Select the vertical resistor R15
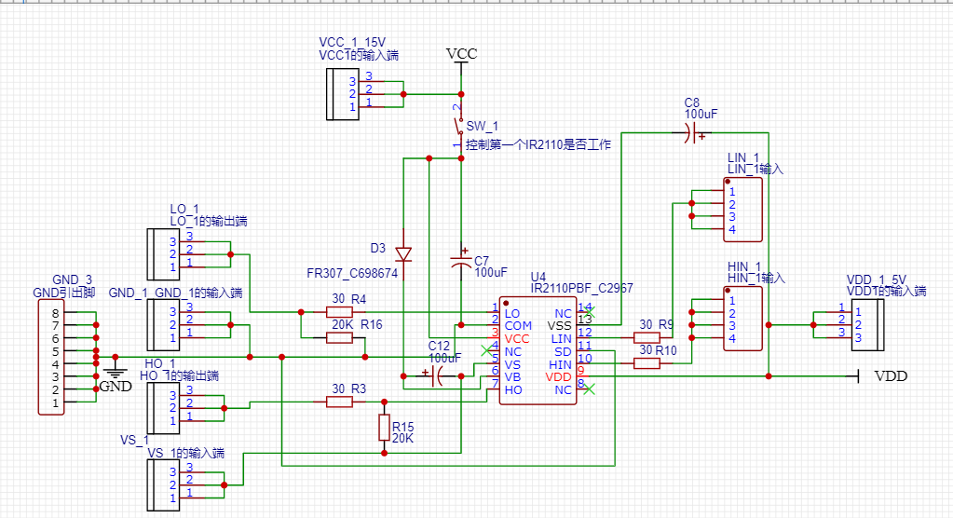 [384, 428]
